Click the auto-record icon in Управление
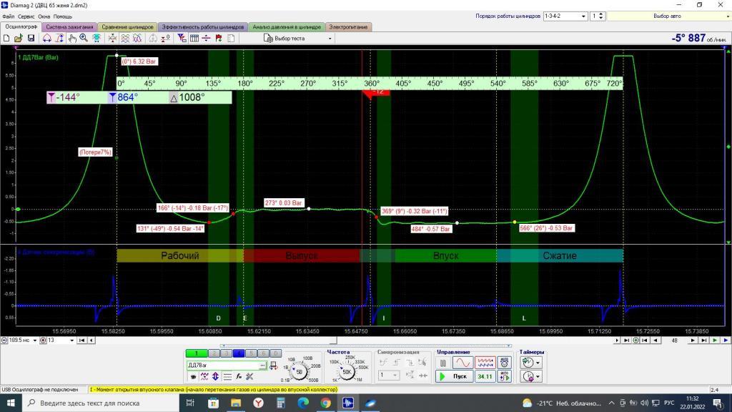This screenshot has height=412, width=732. click(x=504, y=363)
